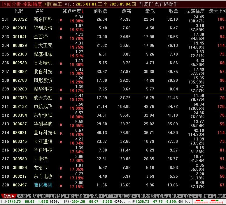Viewport: 226px width, 205px height.
Task: Click the R marker beside 尤洛卡
Action: click(61, 168)
